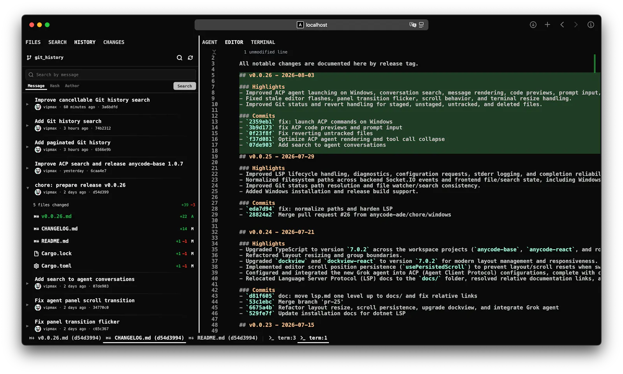The height and width of the screenshot is (374, 623).
Task: Click the file icon beside Cargo.lock
Action: pyautogui.click(x=36, y=254)
